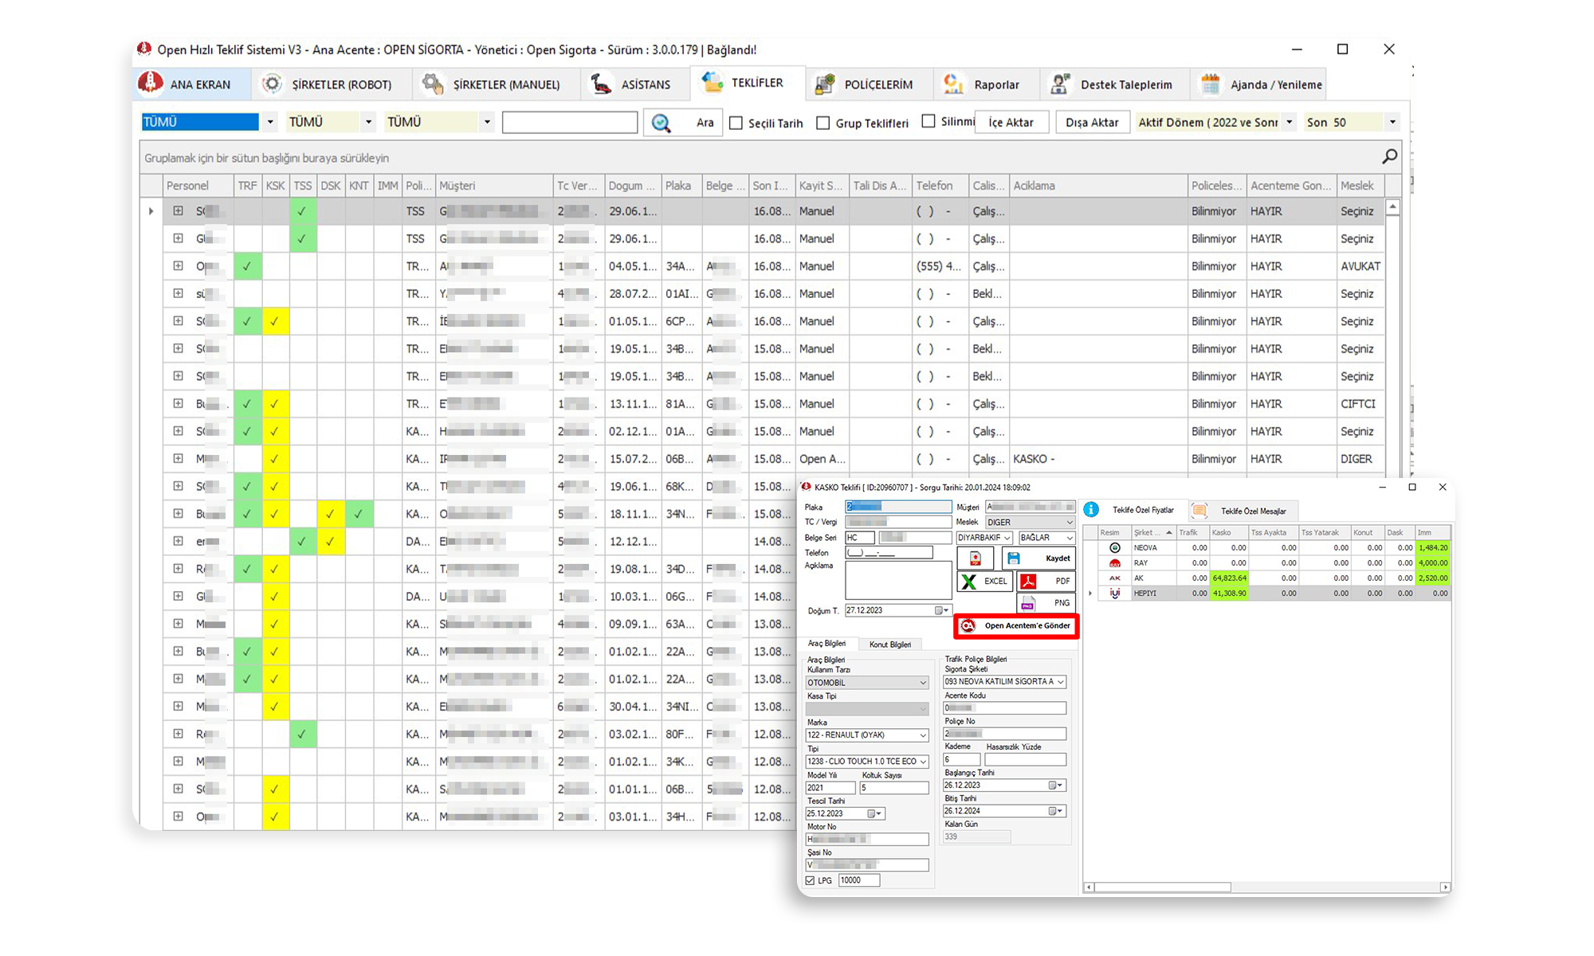Click the Telefon input field in KASKO window
Viewport: 1594px width, 956px height.
coord(889,553)
